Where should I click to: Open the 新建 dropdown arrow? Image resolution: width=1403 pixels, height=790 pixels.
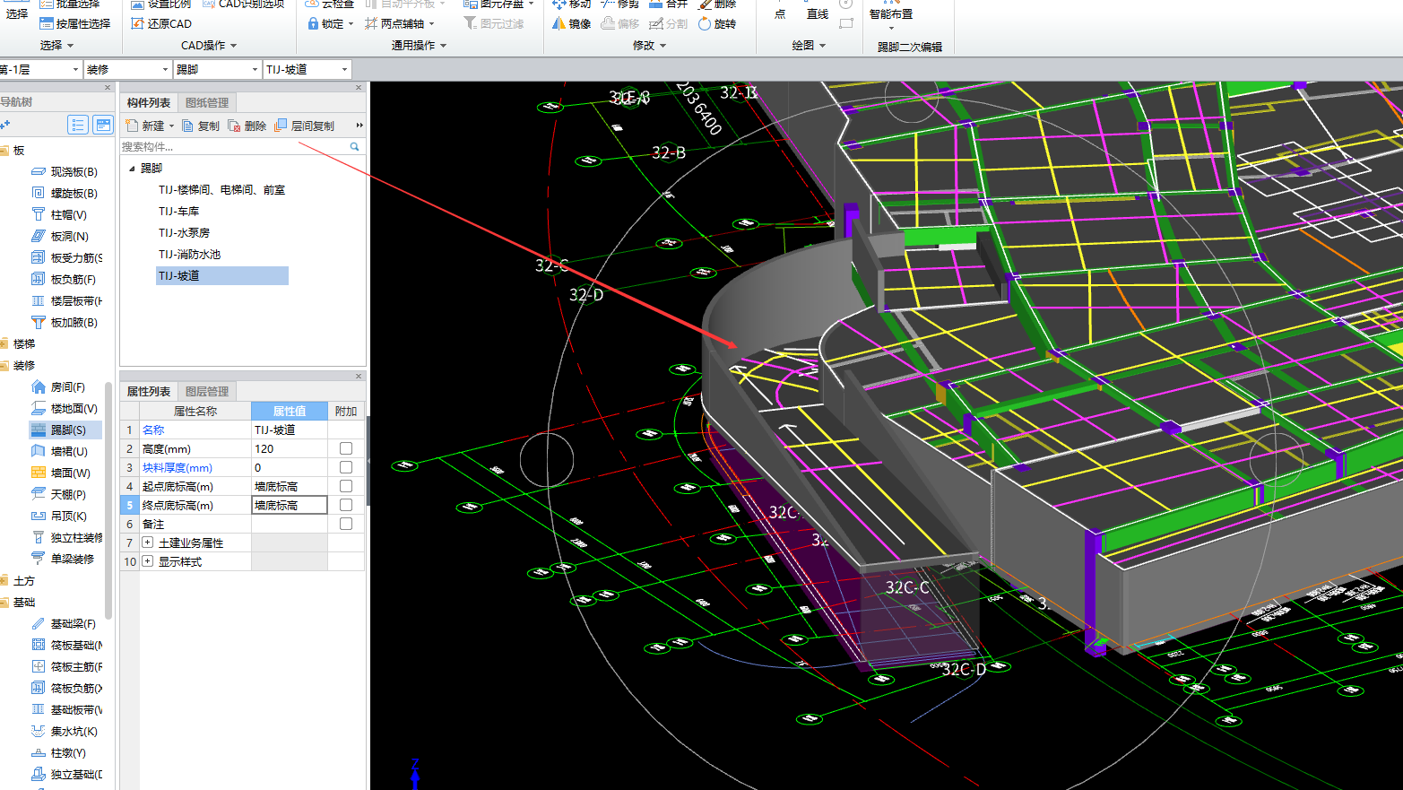click(x=171, y=126)
